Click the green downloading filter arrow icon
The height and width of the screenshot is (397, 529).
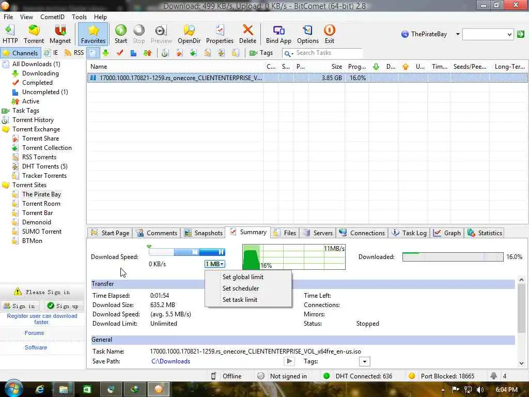[106, 53]
